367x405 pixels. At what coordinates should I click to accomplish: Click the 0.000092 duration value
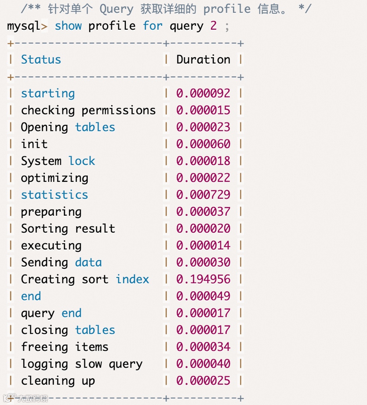[x=203, y=94]
